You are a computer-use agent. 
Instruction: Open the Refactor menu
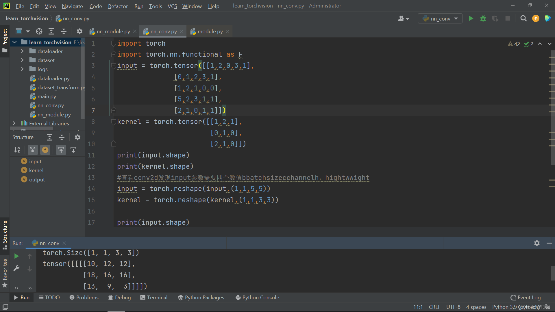[118, 6]
